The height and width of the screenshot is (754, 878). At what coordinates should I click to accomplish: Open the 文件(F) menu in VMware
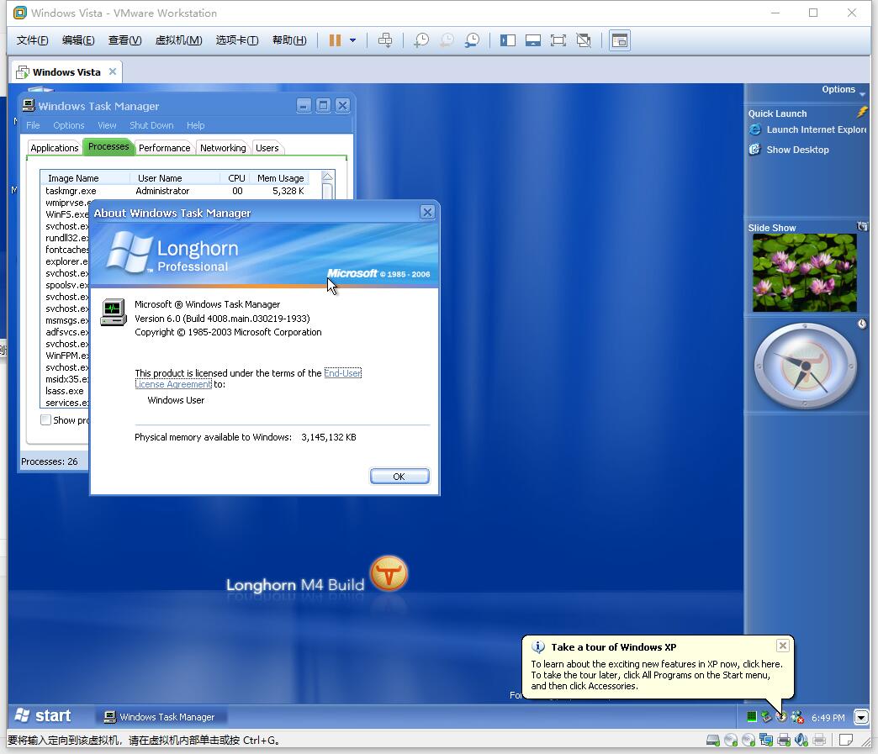tap(32, 40)
